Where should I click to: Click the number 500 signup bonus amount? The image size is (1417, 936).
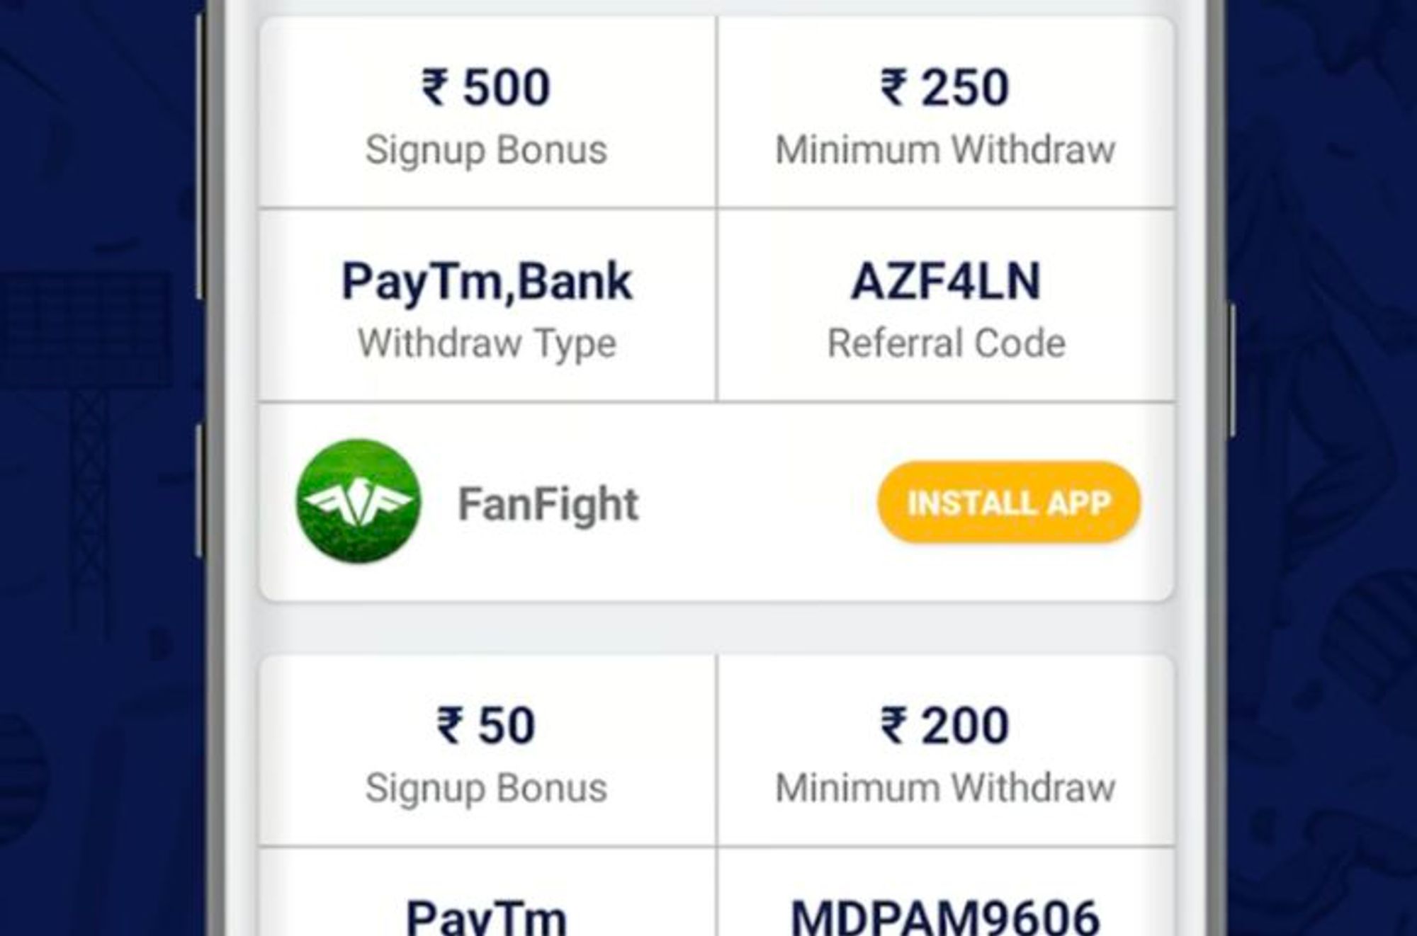click(x=506, y=87)
